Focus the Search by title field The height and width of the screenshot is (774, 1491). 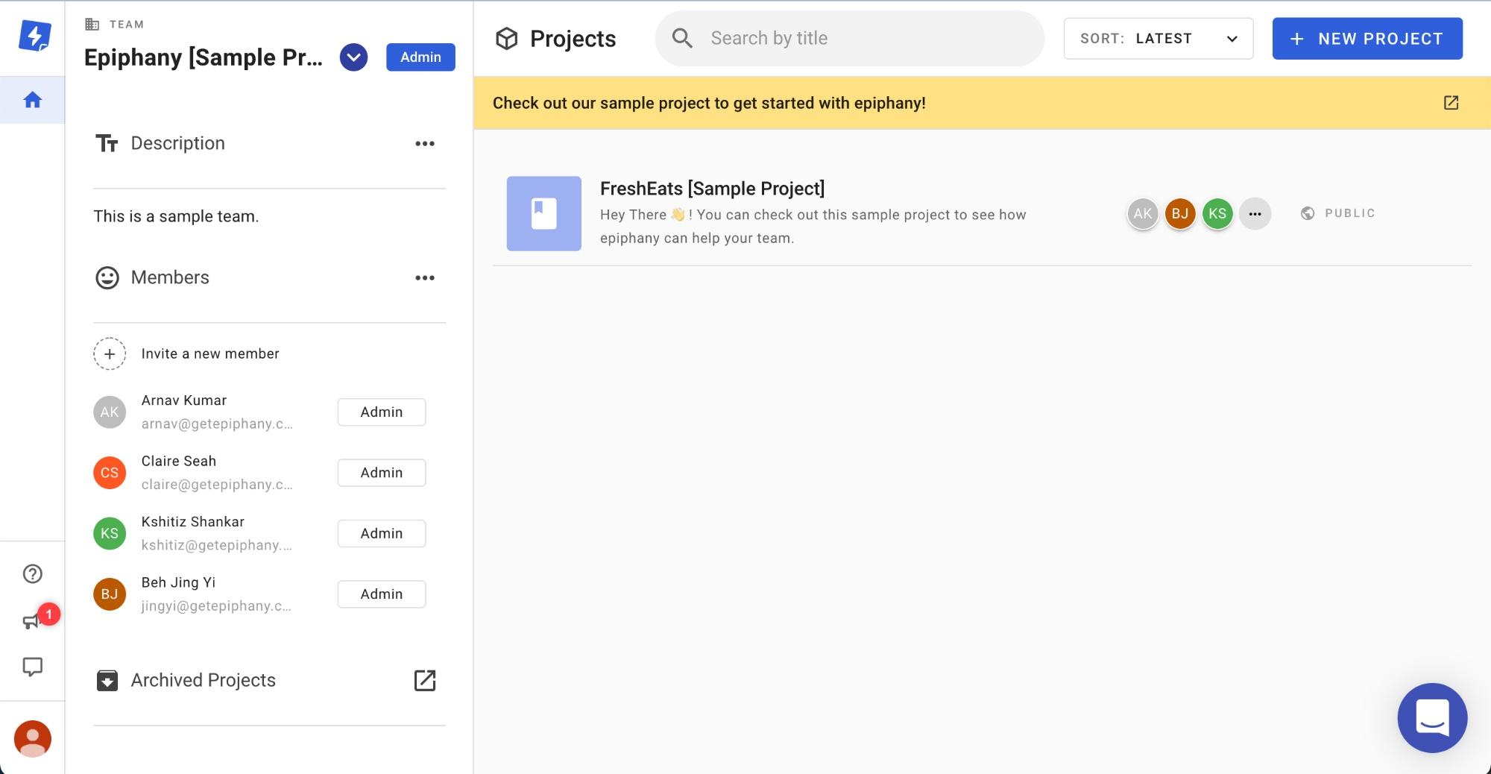coord(850,39)
